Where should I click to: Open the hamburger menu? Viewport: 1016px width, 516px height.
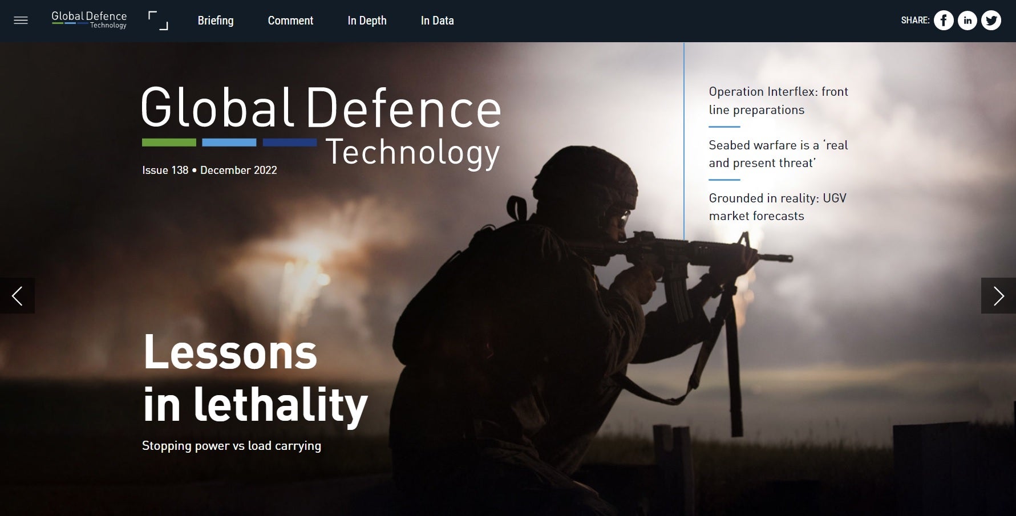tap(21, 21)
